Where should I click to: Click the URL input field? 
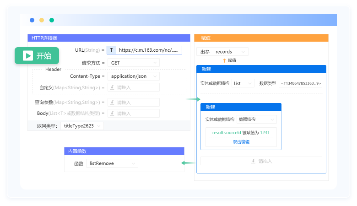(149, 50)
